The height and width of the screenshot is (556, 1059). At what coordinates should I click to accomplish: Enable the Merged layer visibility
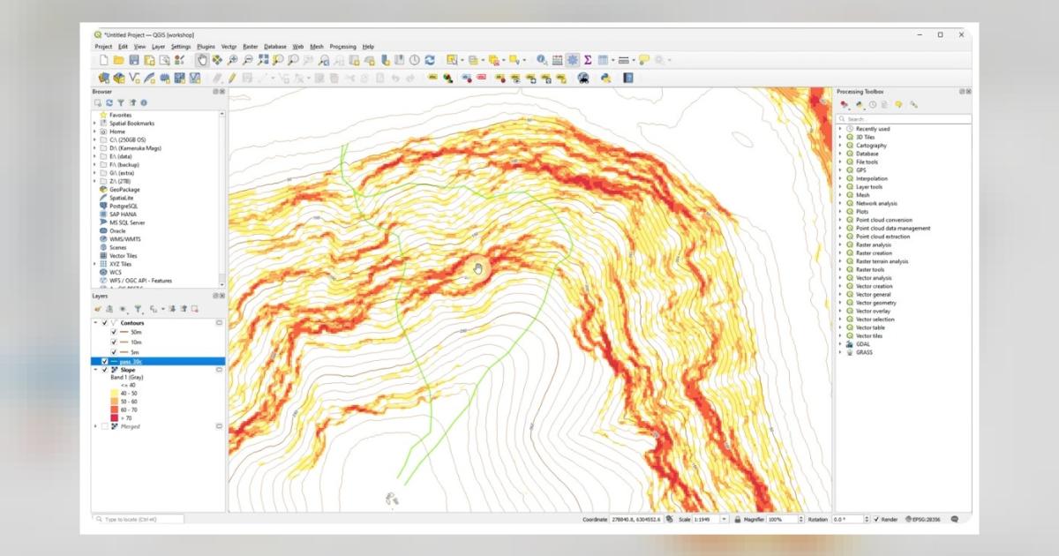coord(104,425)
